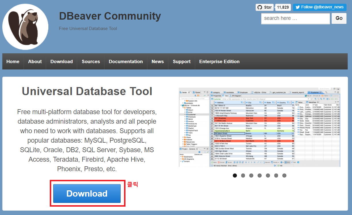The image size is (352, 215).
Task: Click the DBeaver application screenshot image
Action: 259,127
